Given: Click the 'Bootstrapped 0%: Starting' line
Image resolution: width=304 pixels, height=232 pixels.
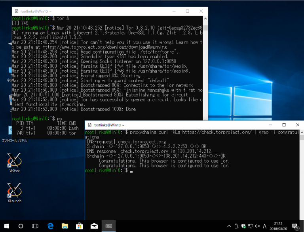Looking at the screenshot, I should pyautogui.click(x=76, y=76).
